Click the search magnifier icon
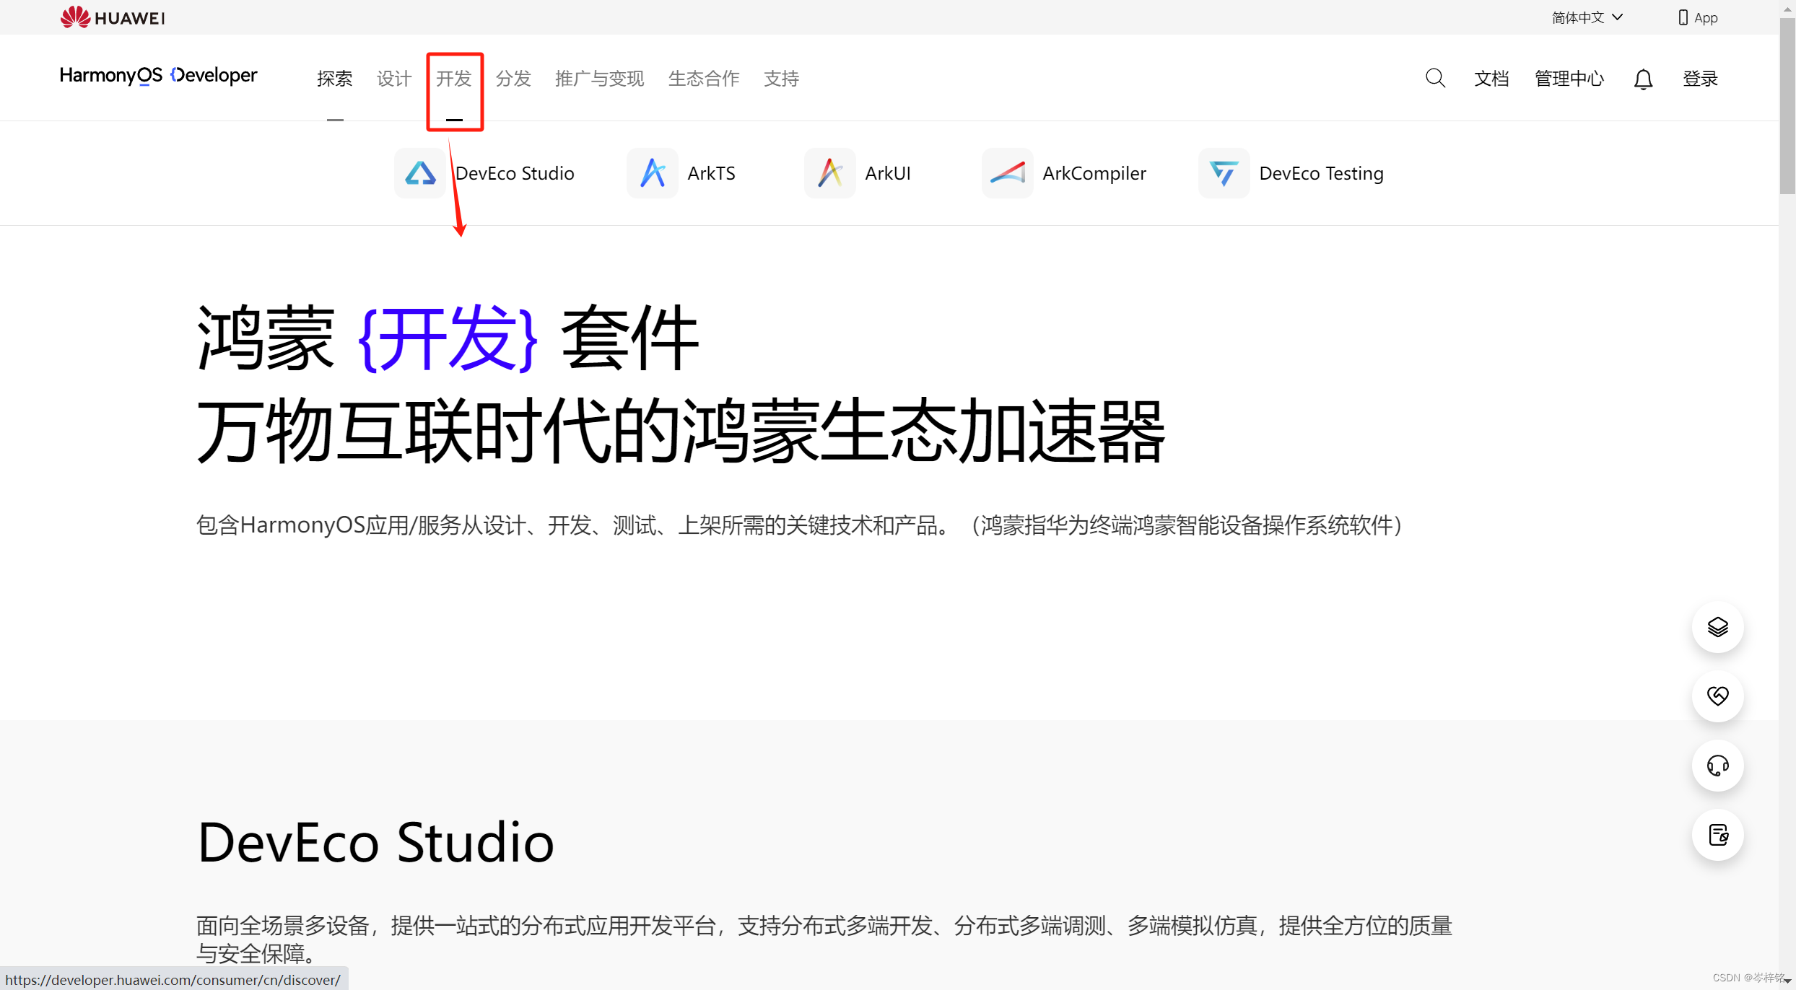Image resolution: width=1796 pixels, height=990 pixels. coord(1435,78)
